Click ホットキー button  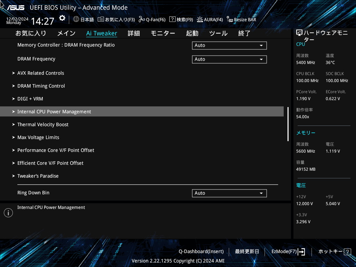coord(330,252)
